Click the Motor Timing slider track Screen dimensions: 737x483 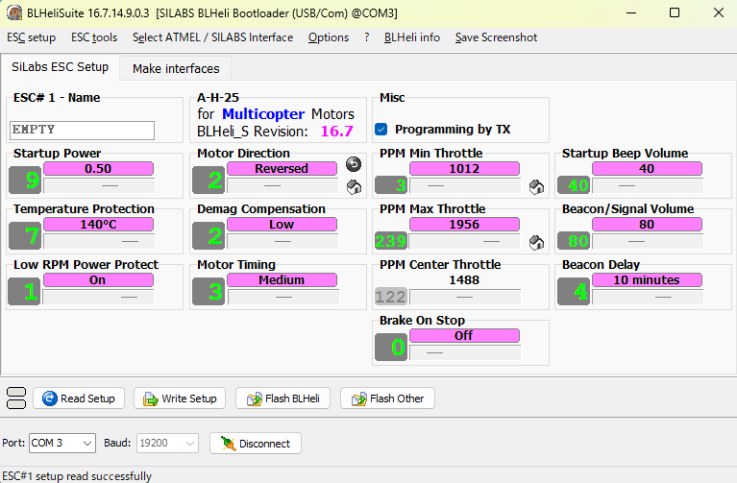(x=283, y=297)
